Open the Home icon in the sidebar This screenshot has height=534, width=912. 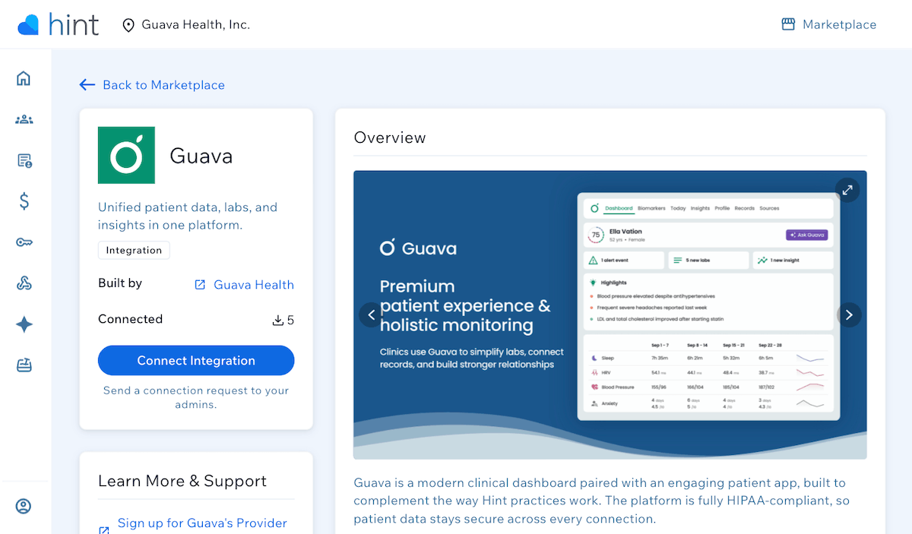[x=24, y=78]
